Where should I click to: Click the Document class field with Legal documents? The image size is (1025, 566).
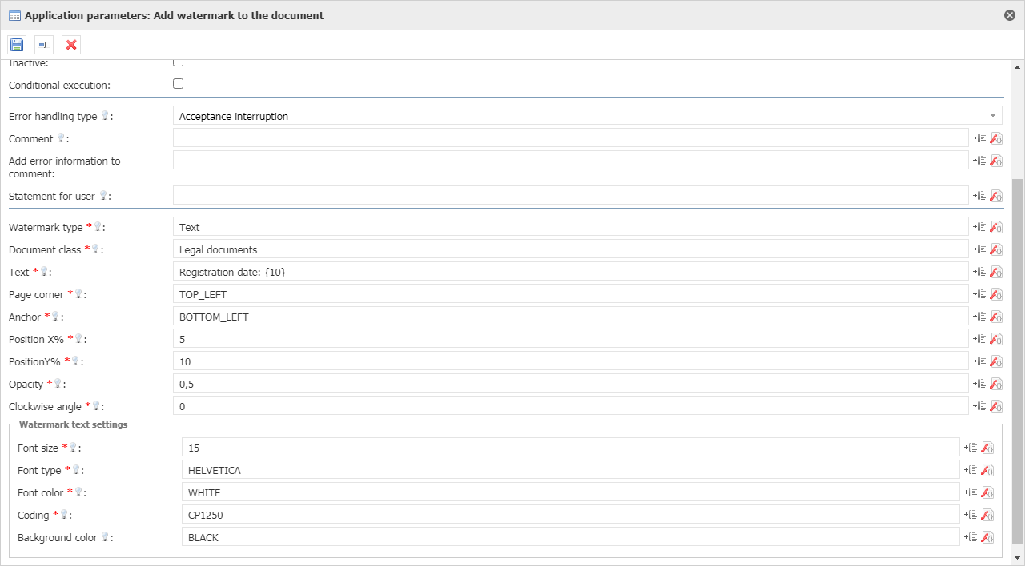tap(571, 249)
